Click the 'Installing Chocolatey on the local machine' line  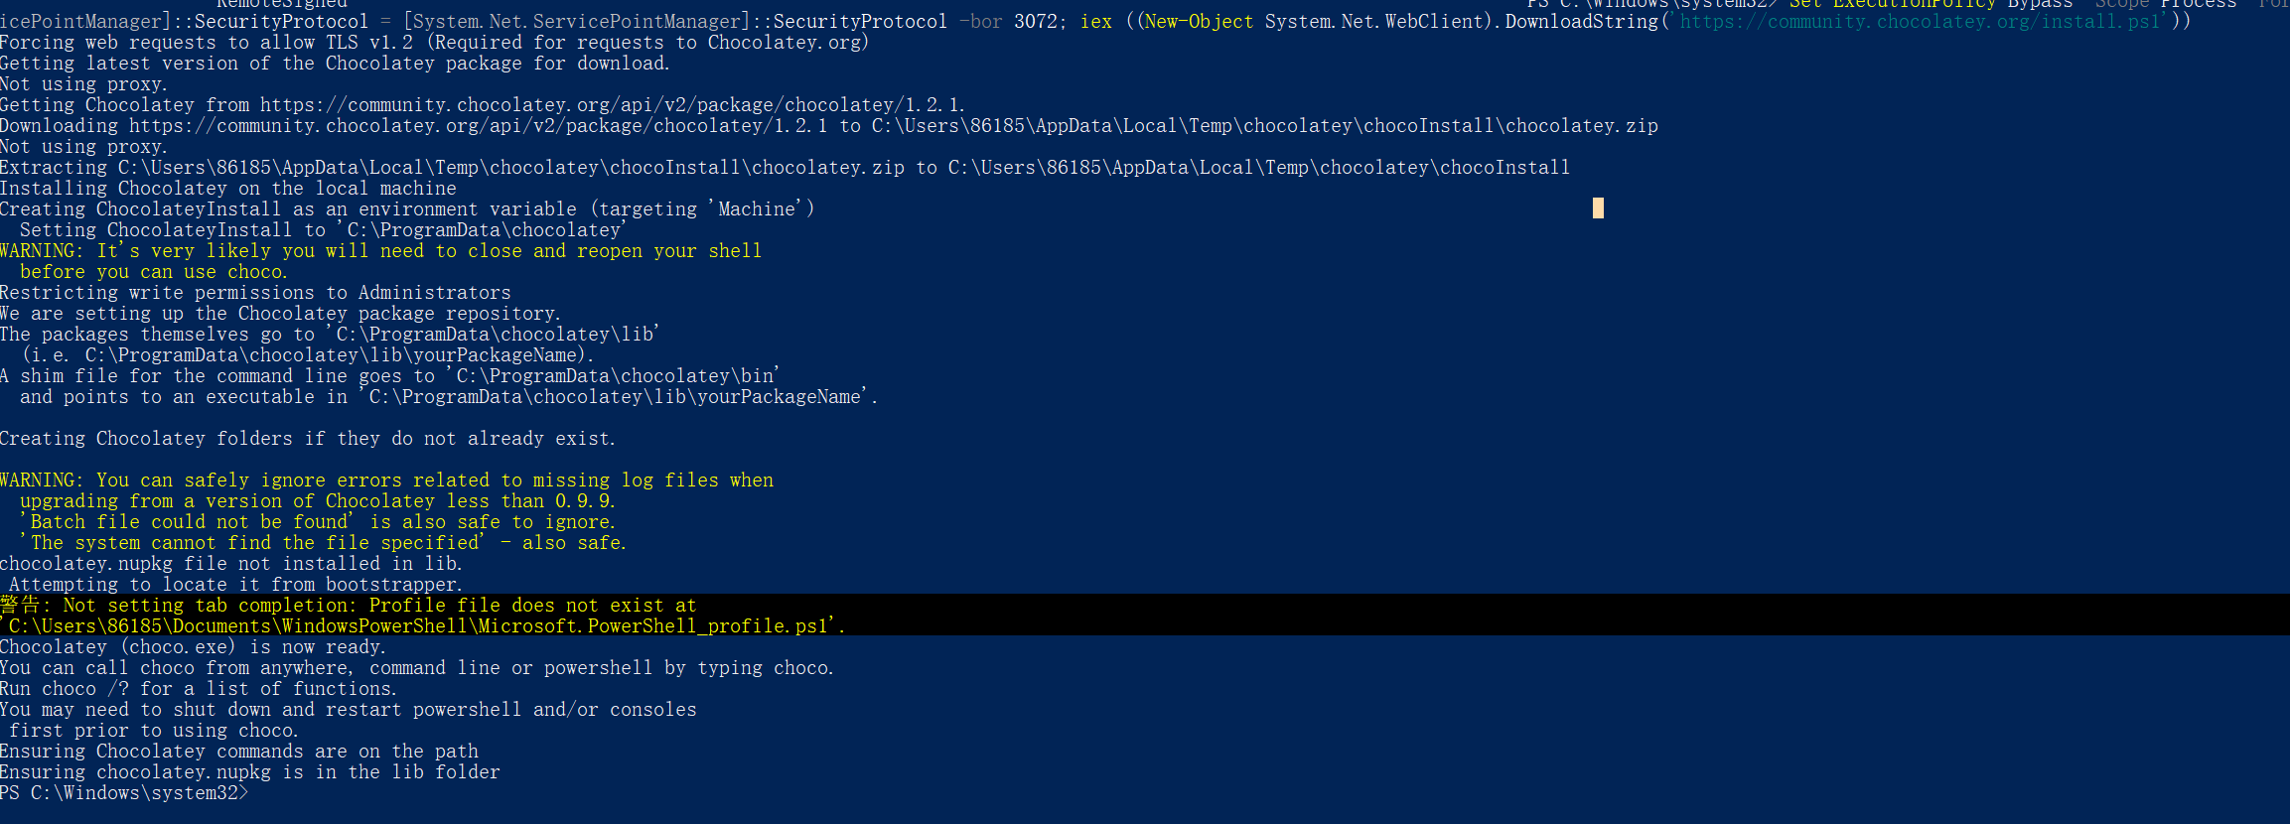[x=228, y=189]
